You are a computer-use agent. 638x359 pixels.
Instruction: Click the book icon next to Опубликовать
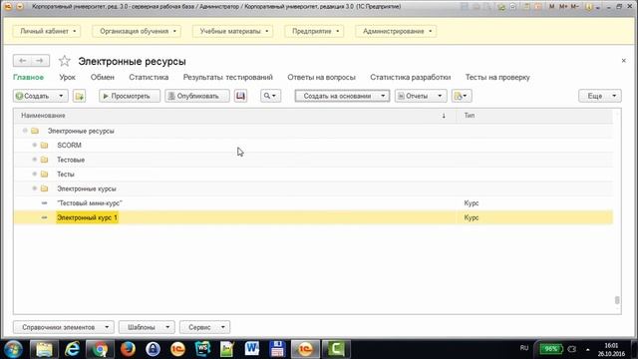click(x=240, y=96)
